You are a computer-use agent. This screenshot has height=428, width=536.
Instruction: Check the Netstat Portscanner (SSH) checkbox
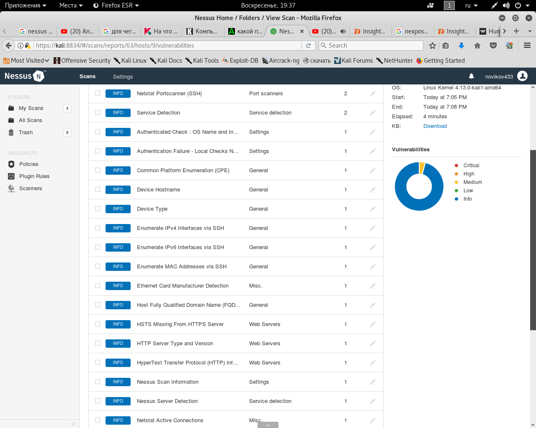98,93
